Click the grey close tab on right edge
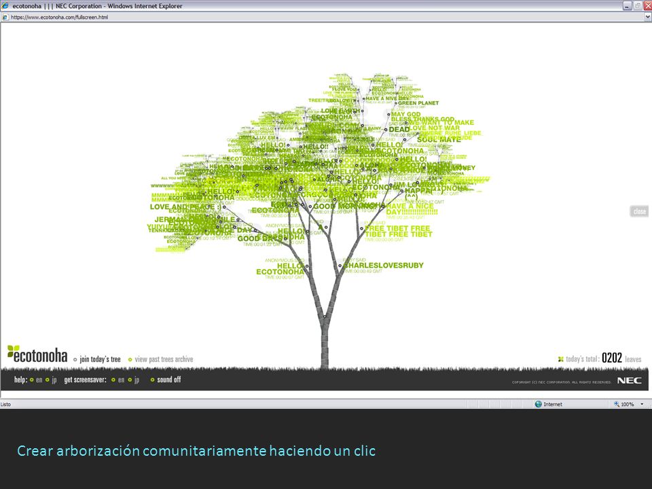The height and width of the screenshot is (489, 652). click(639, 211)
